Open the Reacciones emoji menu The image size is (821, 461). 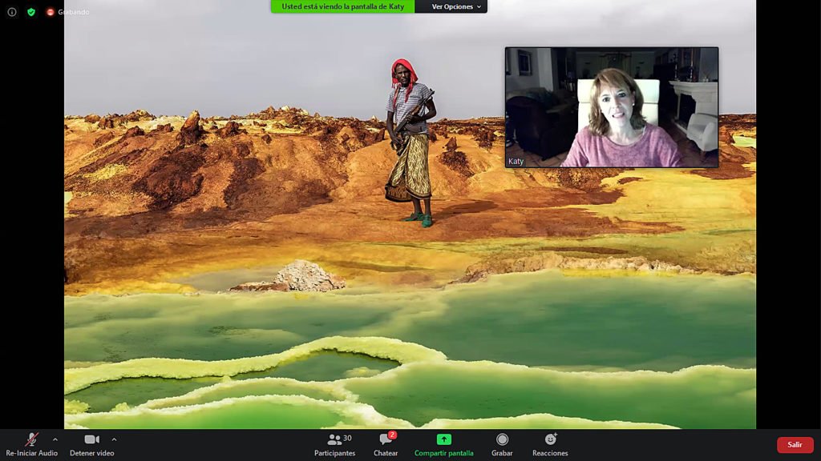click(x=550, y=445)
